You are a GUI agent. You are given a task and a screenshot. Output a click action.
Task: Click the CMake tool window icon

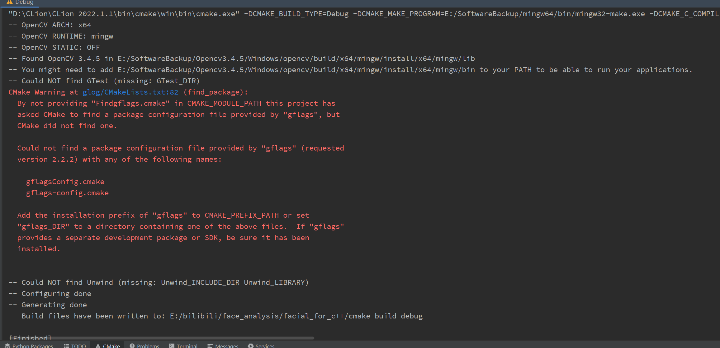pyautogui.click(x=99, y=346)
